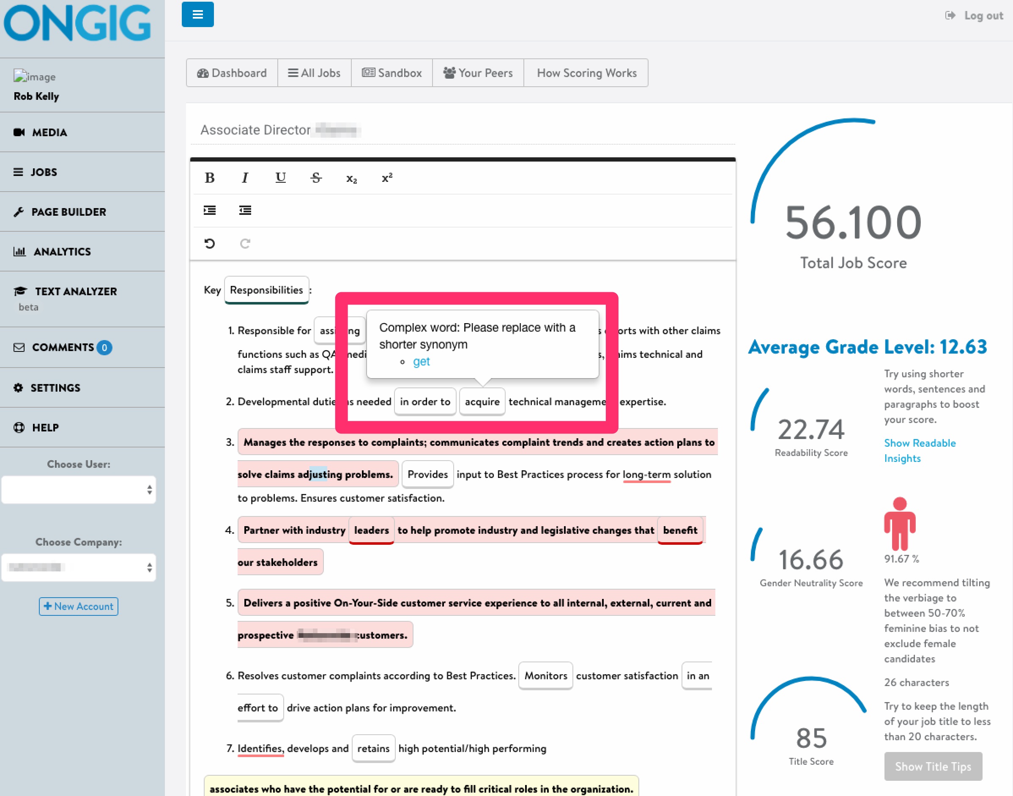Open COMMENTS in the sidebar
This screenshot has width=1013, height=796.
tap(82, 347)
